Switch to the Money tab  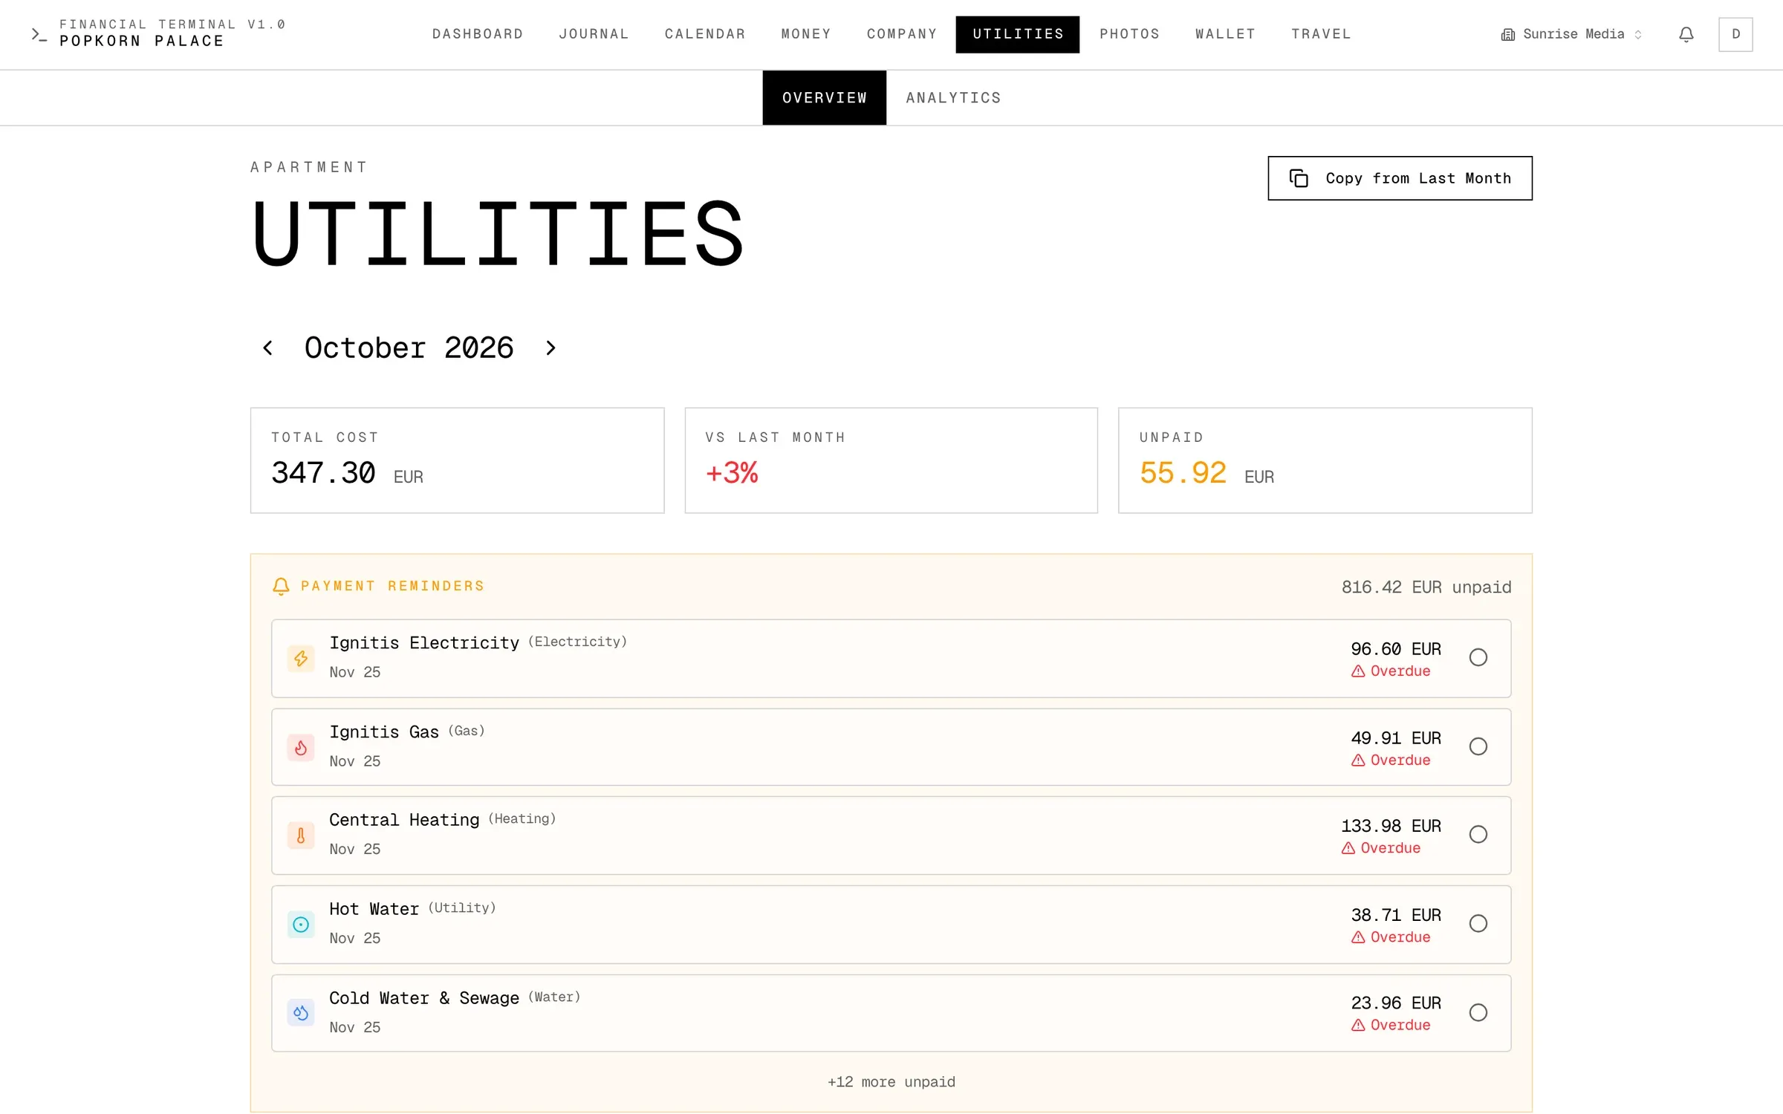(806, 34)
